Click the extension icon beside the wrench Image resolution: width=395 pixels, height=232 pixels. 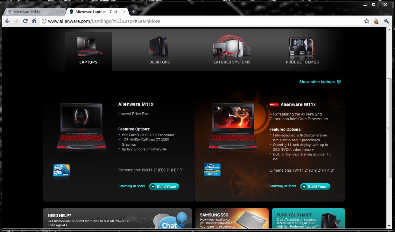(x=377, y=21)
